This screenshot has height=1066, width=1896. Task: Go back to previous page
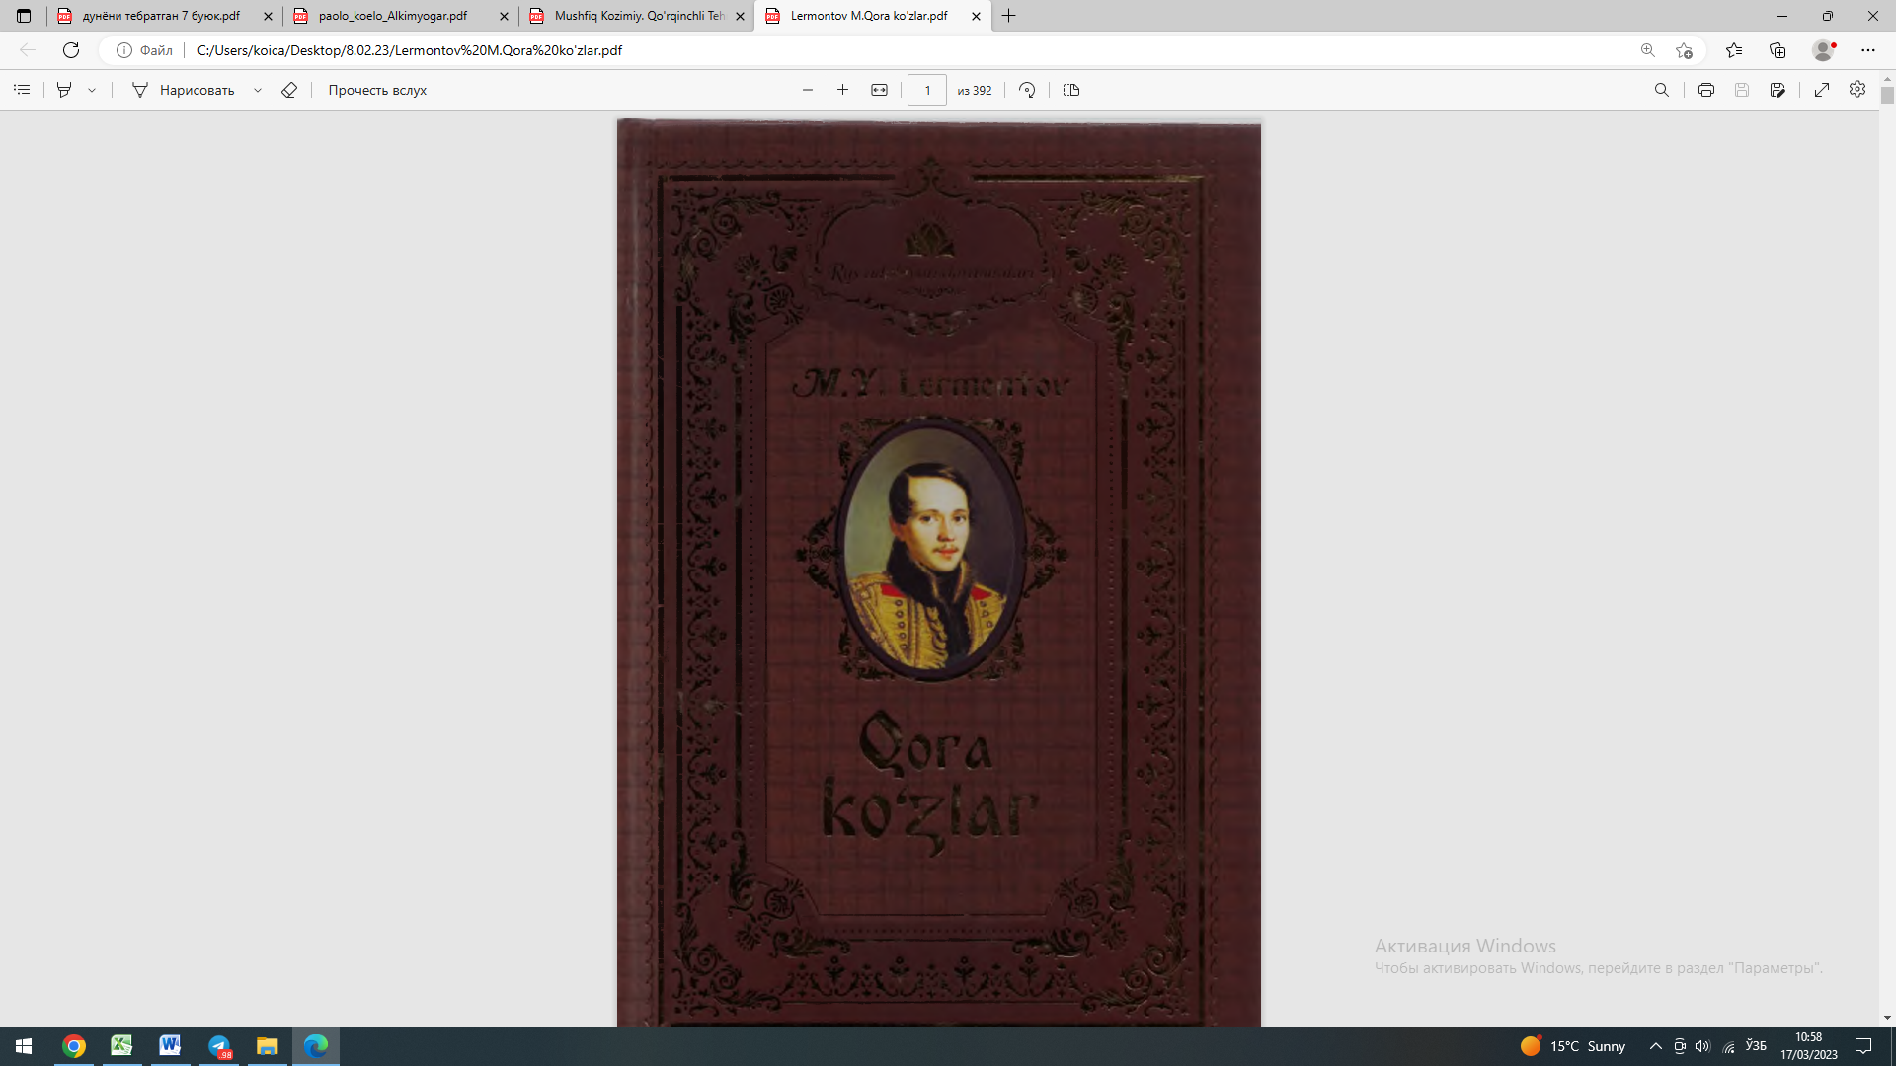(x=28, y=50)
